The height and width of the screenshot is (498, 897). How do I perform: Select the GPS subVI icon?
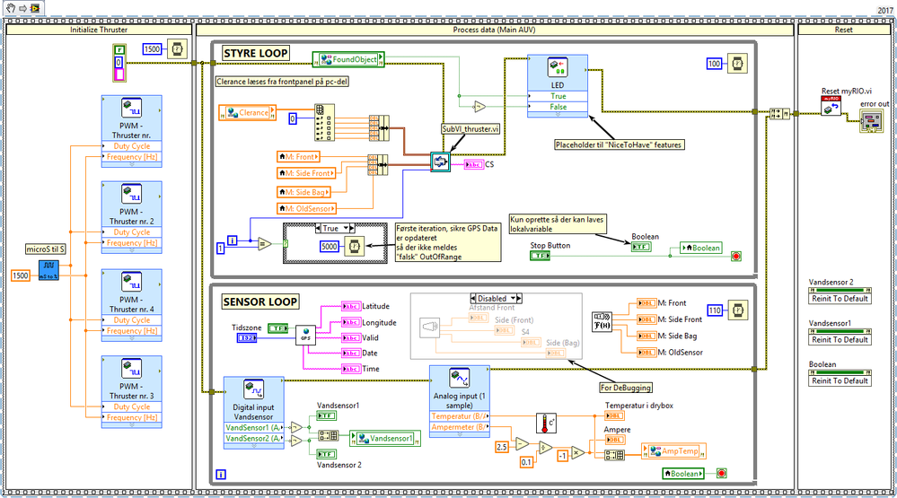click(305, 335)
